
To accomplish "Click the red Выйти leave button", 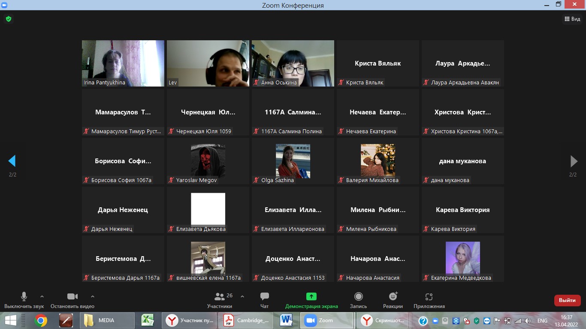I will 567,300.
